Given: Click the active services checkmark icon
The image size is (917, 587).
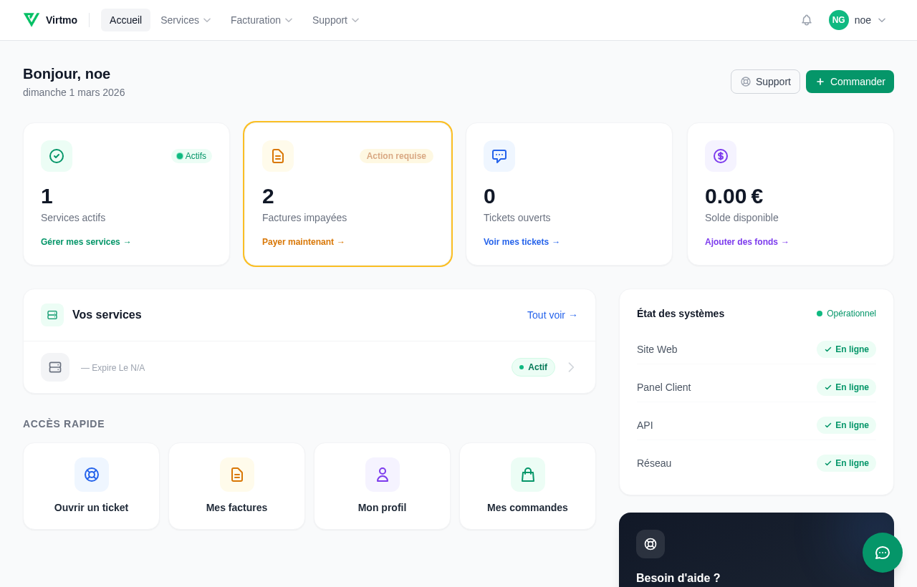Looking at the screenshot, I should coord(57,156).
